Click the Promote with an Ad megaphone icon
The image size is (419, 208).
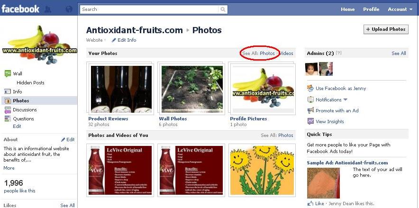coord(310,110)
